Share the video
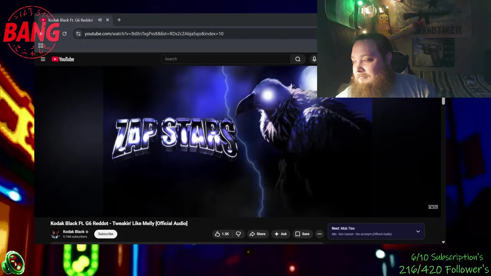491x276 pixels. coord(257,234)
